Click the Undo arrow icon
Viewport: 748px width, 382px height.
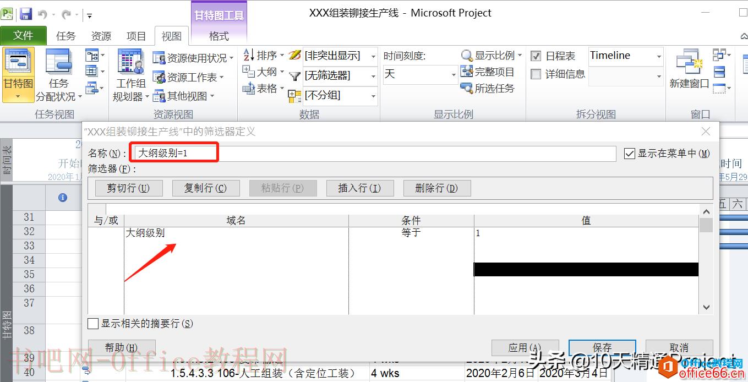(43, 14)
